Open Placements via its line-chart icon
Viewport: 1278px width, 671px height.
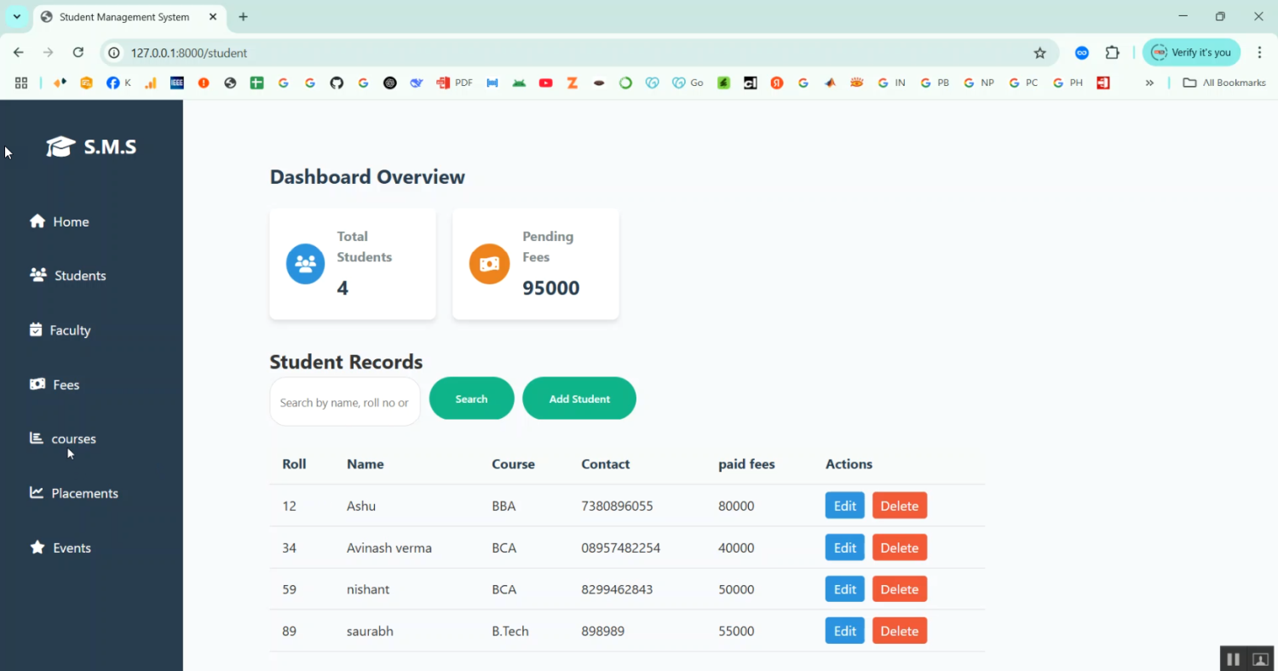pos(37,492)
